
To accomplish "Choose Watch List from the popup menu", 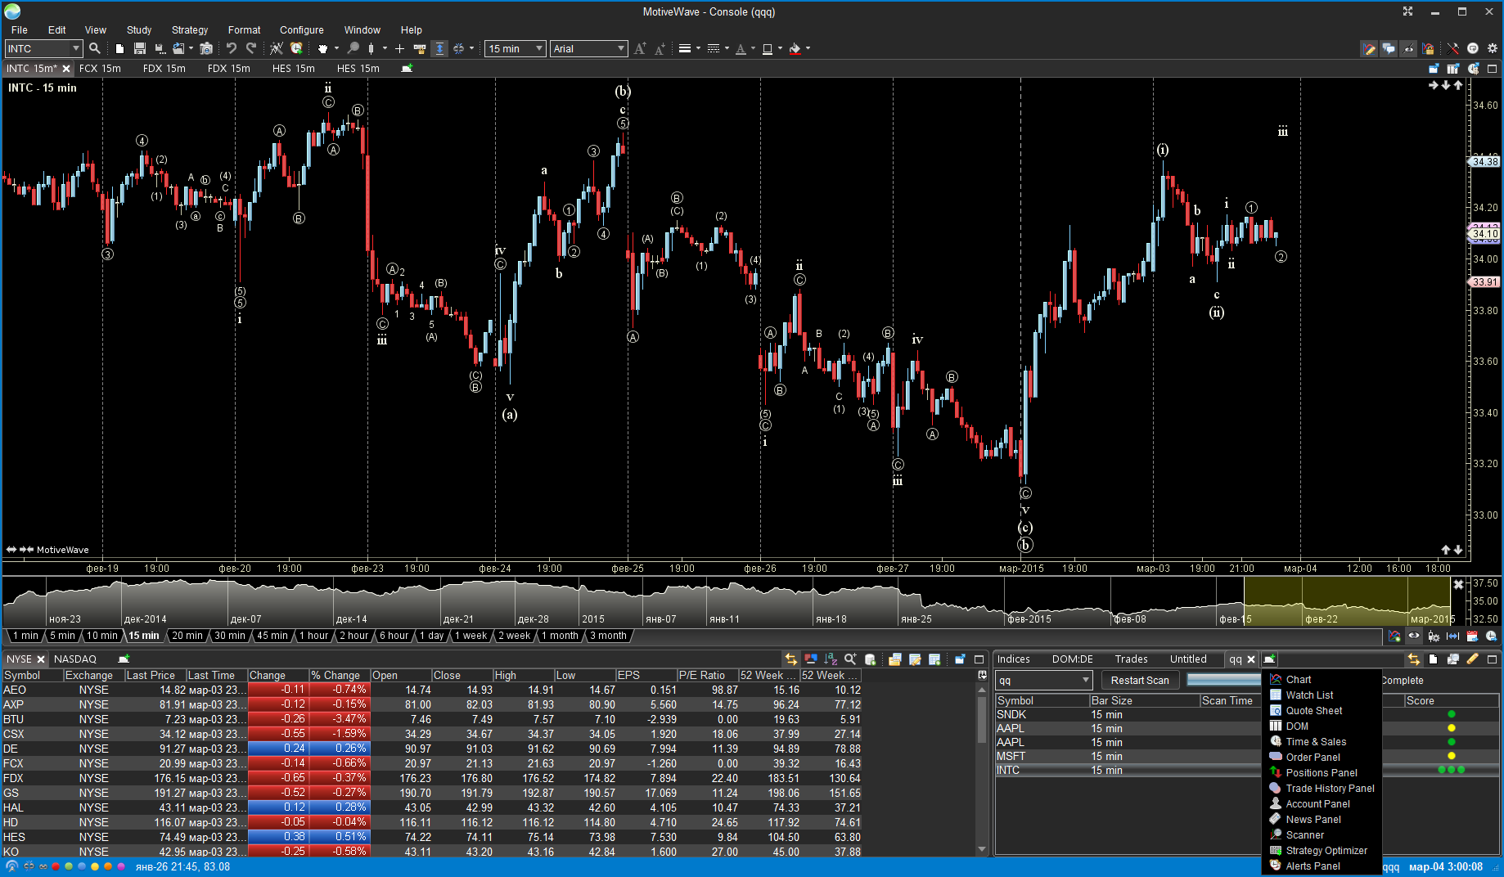I will point(1309,695).
